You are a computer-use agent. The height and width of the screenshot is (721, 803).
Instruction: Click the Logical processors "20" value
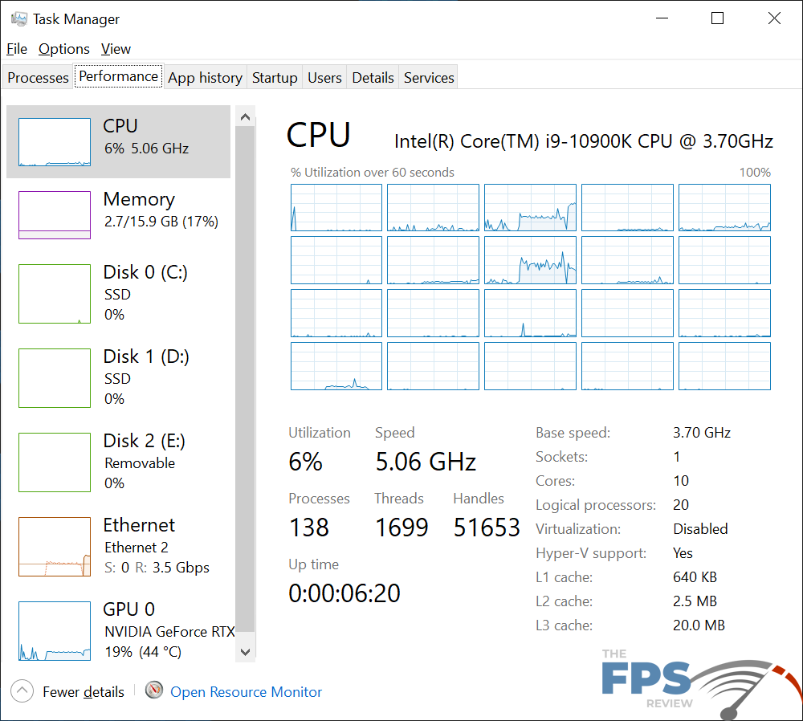click(681, 505)
